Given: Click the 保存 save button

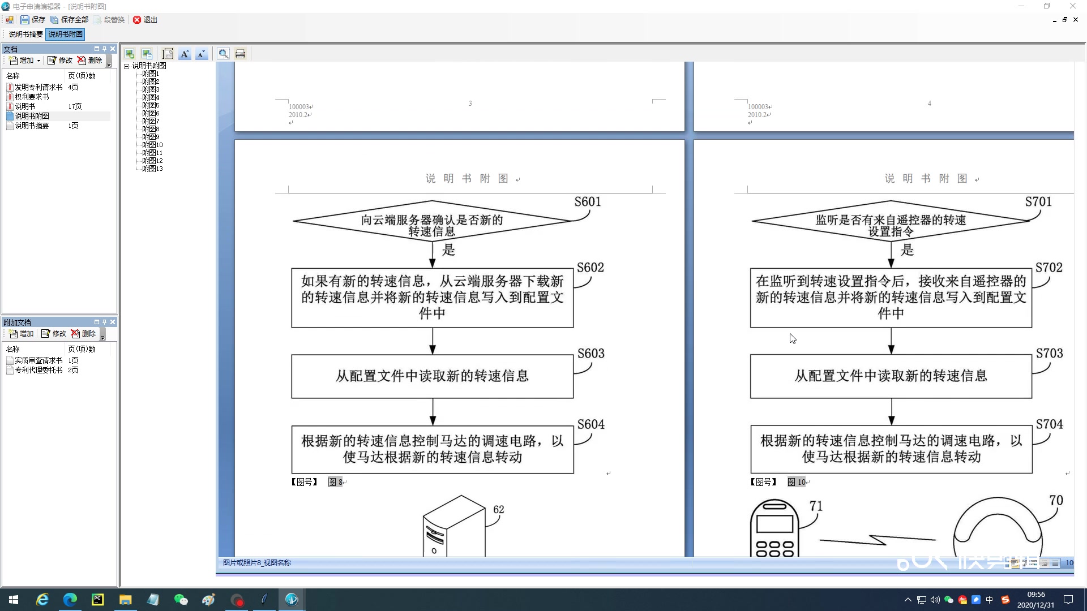Looking at the screenshot, I should click(x=33, y=20).
